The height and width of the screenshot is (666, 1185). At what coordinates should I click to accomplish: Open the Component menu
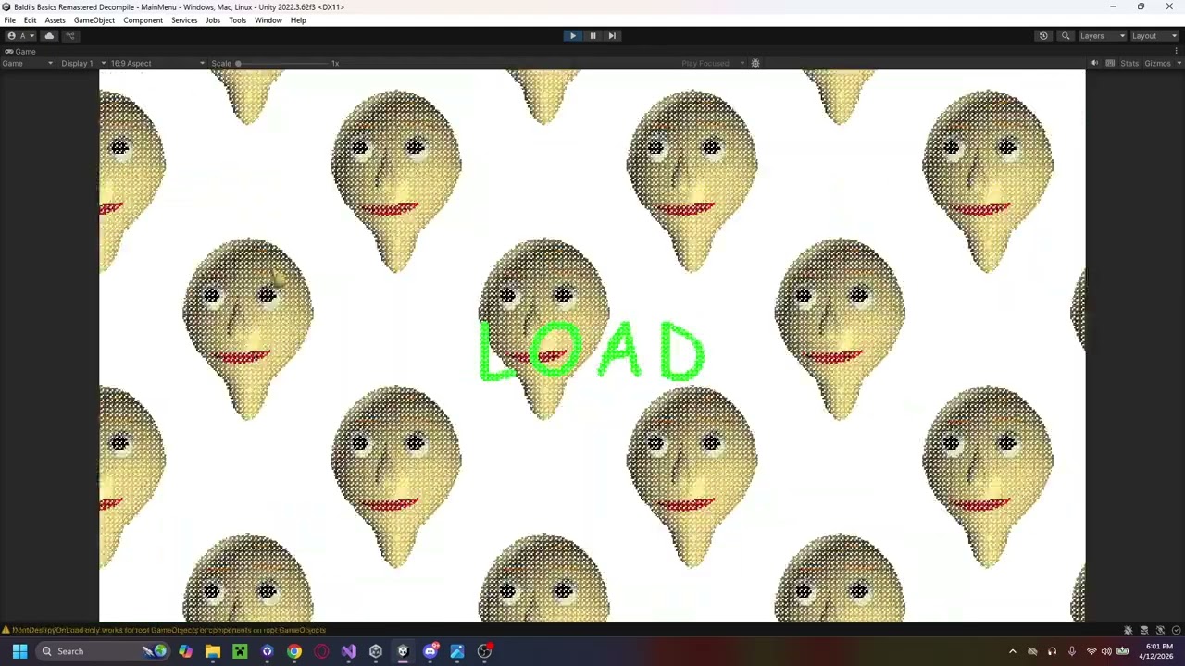tap(143, 20)
